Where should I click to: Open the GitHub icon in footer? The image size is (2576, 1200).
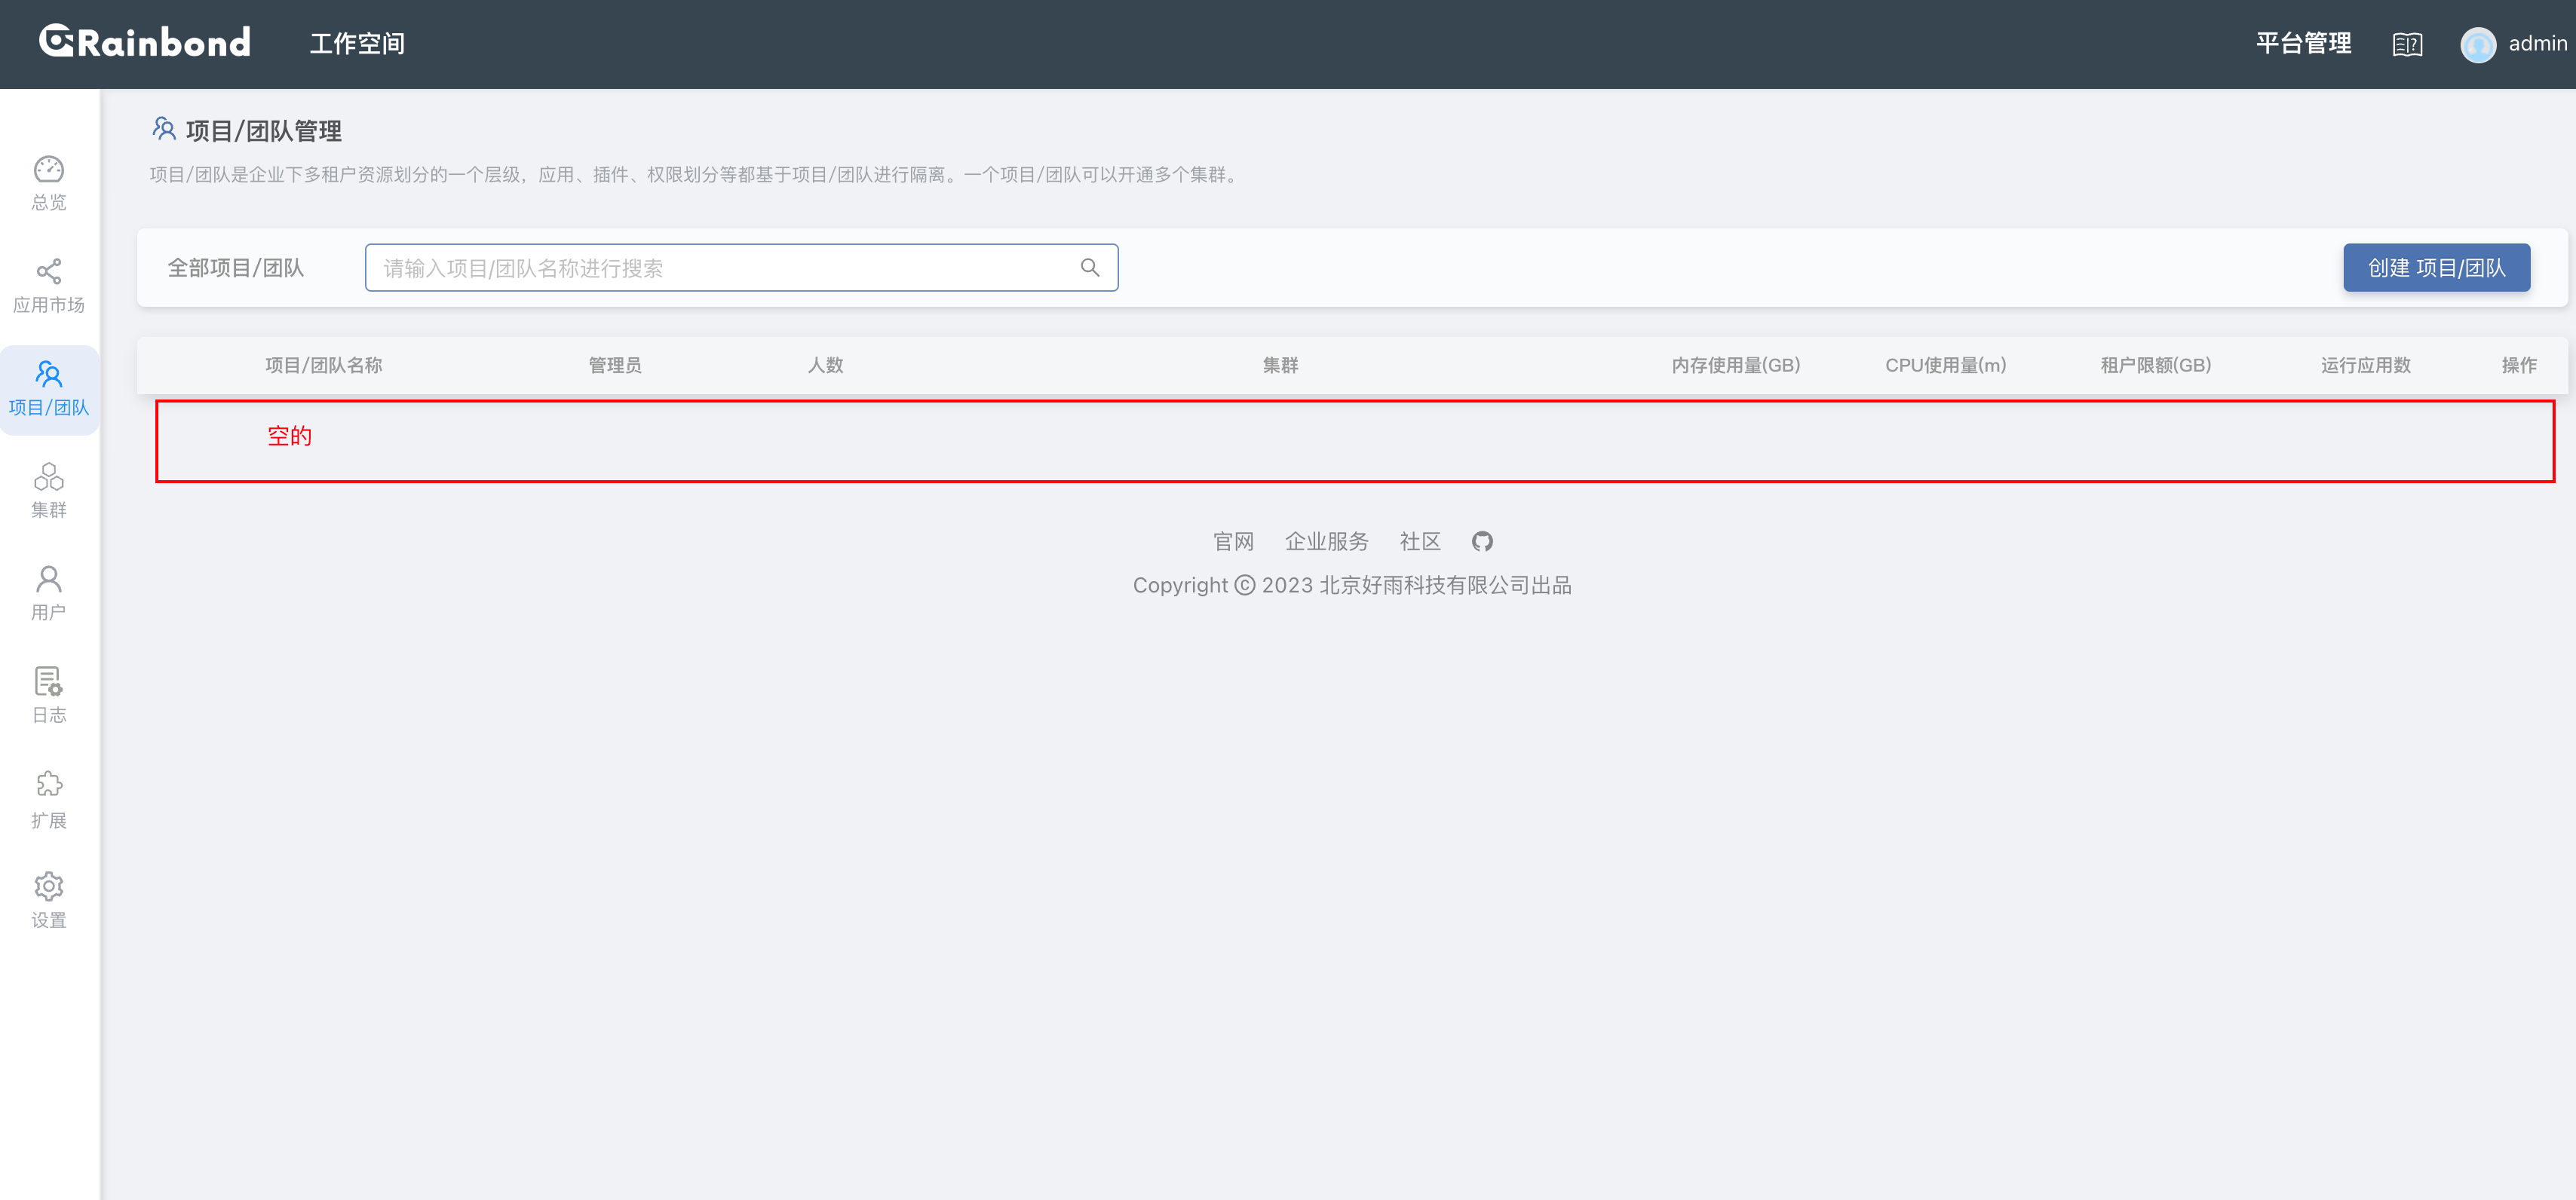pyautogui.click(x=1482, y=541)
